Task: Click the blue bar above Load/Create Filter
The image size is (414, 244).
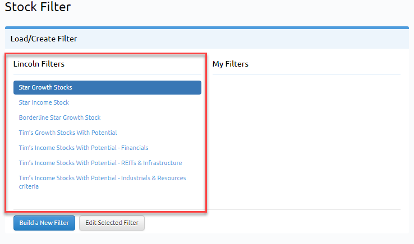Action: coord(207,27)
